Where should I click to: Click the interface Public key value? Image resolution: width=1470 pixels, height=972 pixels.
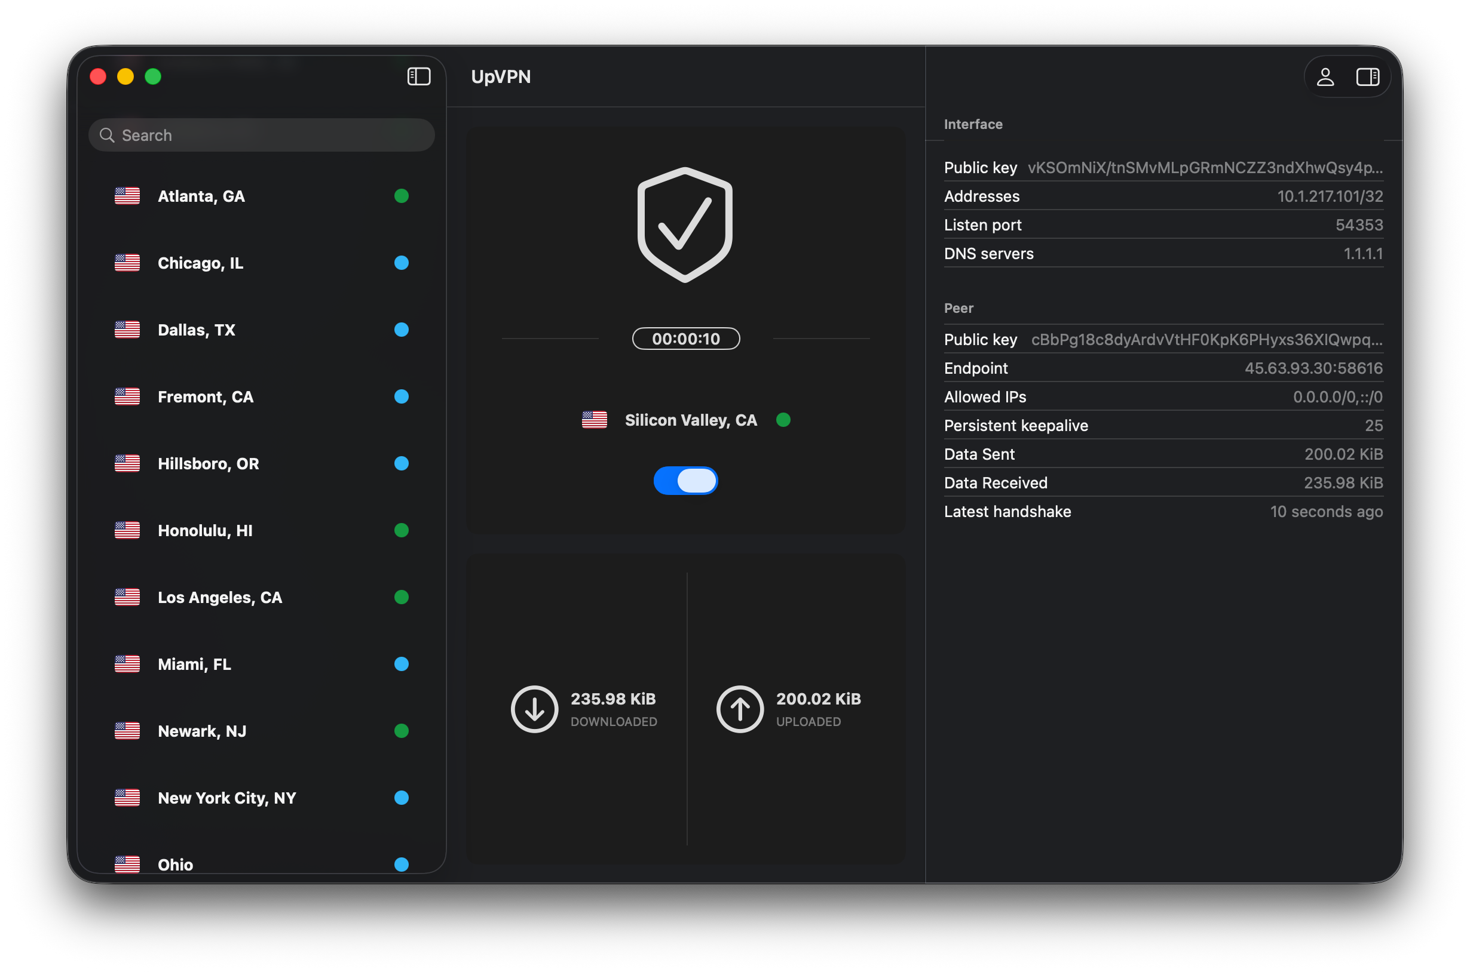[1205, 168]
